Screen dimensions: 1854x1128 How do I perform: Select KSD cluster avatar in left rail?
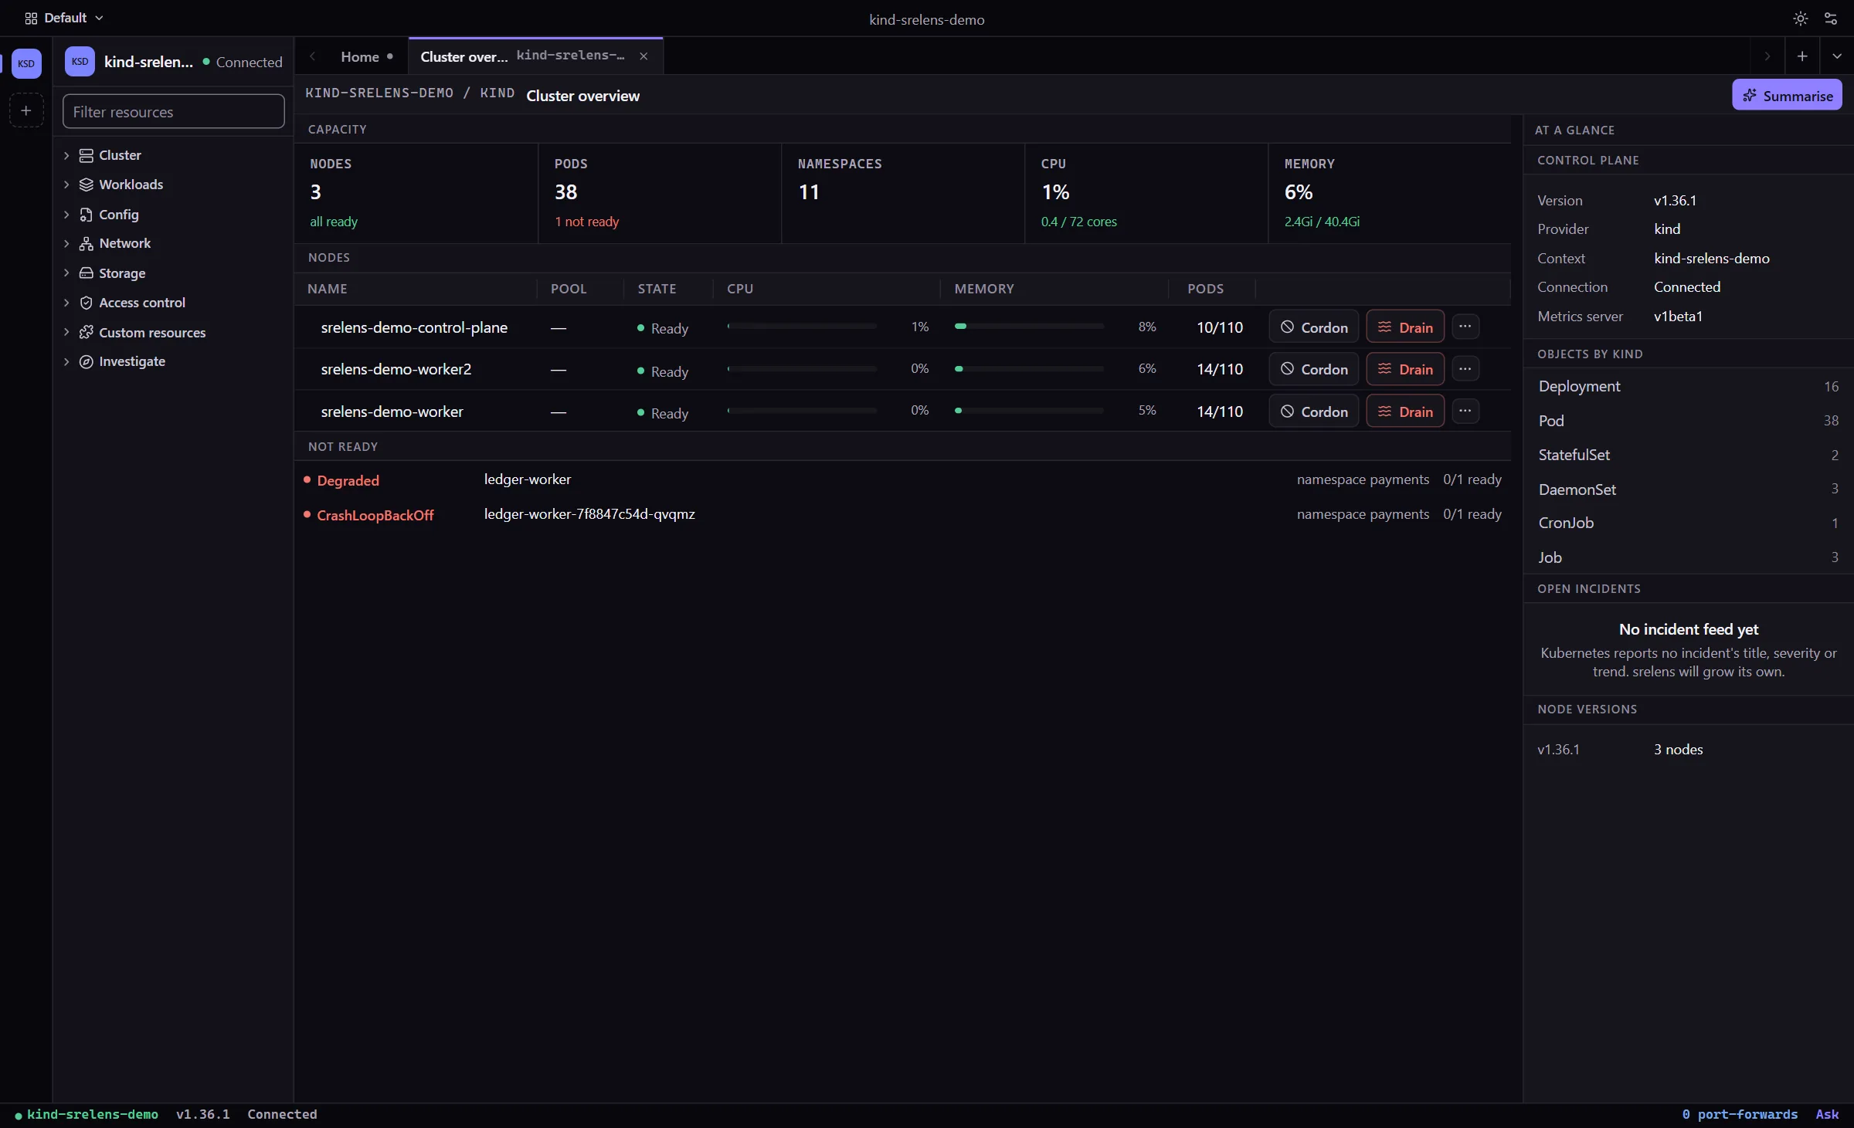point(26,63)
